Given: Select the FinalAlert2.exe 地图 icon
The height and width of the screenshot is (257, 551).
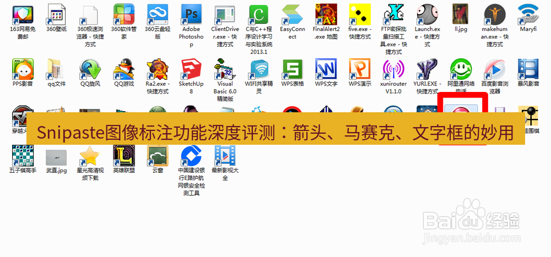Looking at the screenshot, I should pos(326,15).
